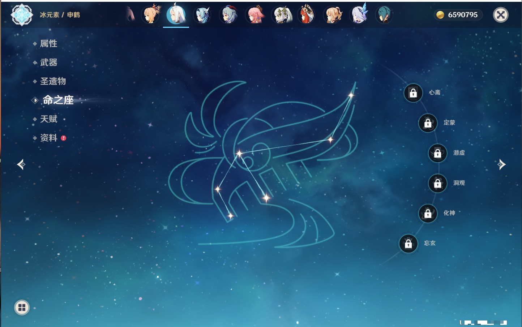
Task: Select Yoimiya's avatar in the character bar
Action: [151, 15]
